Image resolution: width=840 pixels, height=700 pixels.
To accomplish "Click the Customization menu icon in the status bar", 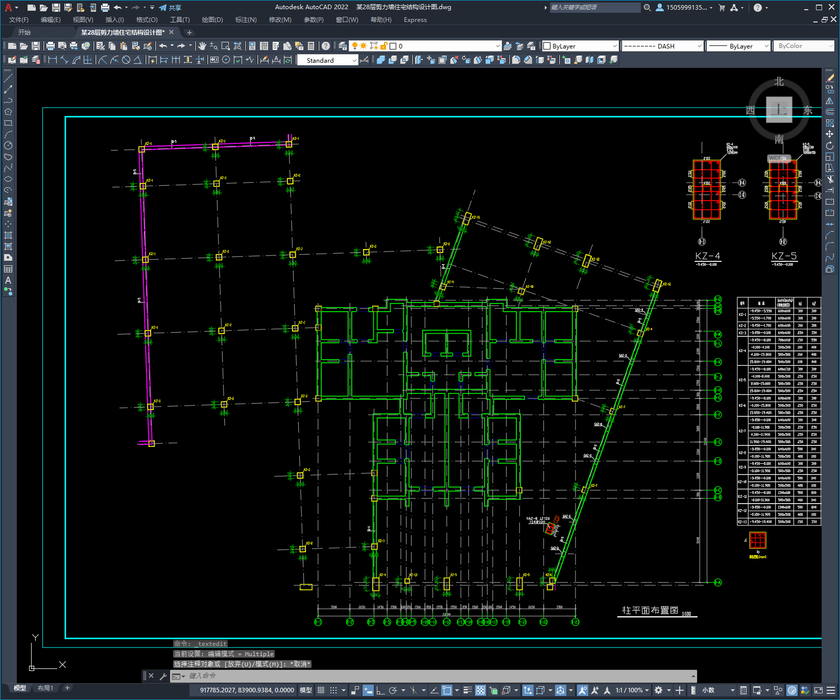I will point(832,690).
